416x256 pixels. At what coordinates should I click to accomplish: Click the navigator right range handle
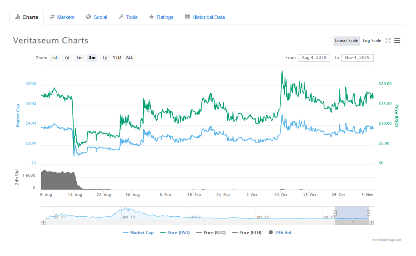pos(369,213)
